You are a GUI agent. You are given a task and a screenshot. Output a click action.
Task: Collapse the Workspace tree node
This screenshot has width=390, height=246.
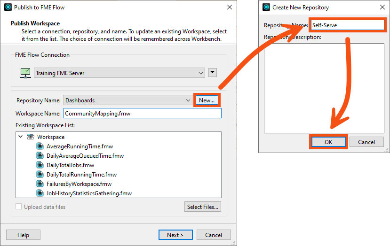pyautogui.click(x=21, y=137)
